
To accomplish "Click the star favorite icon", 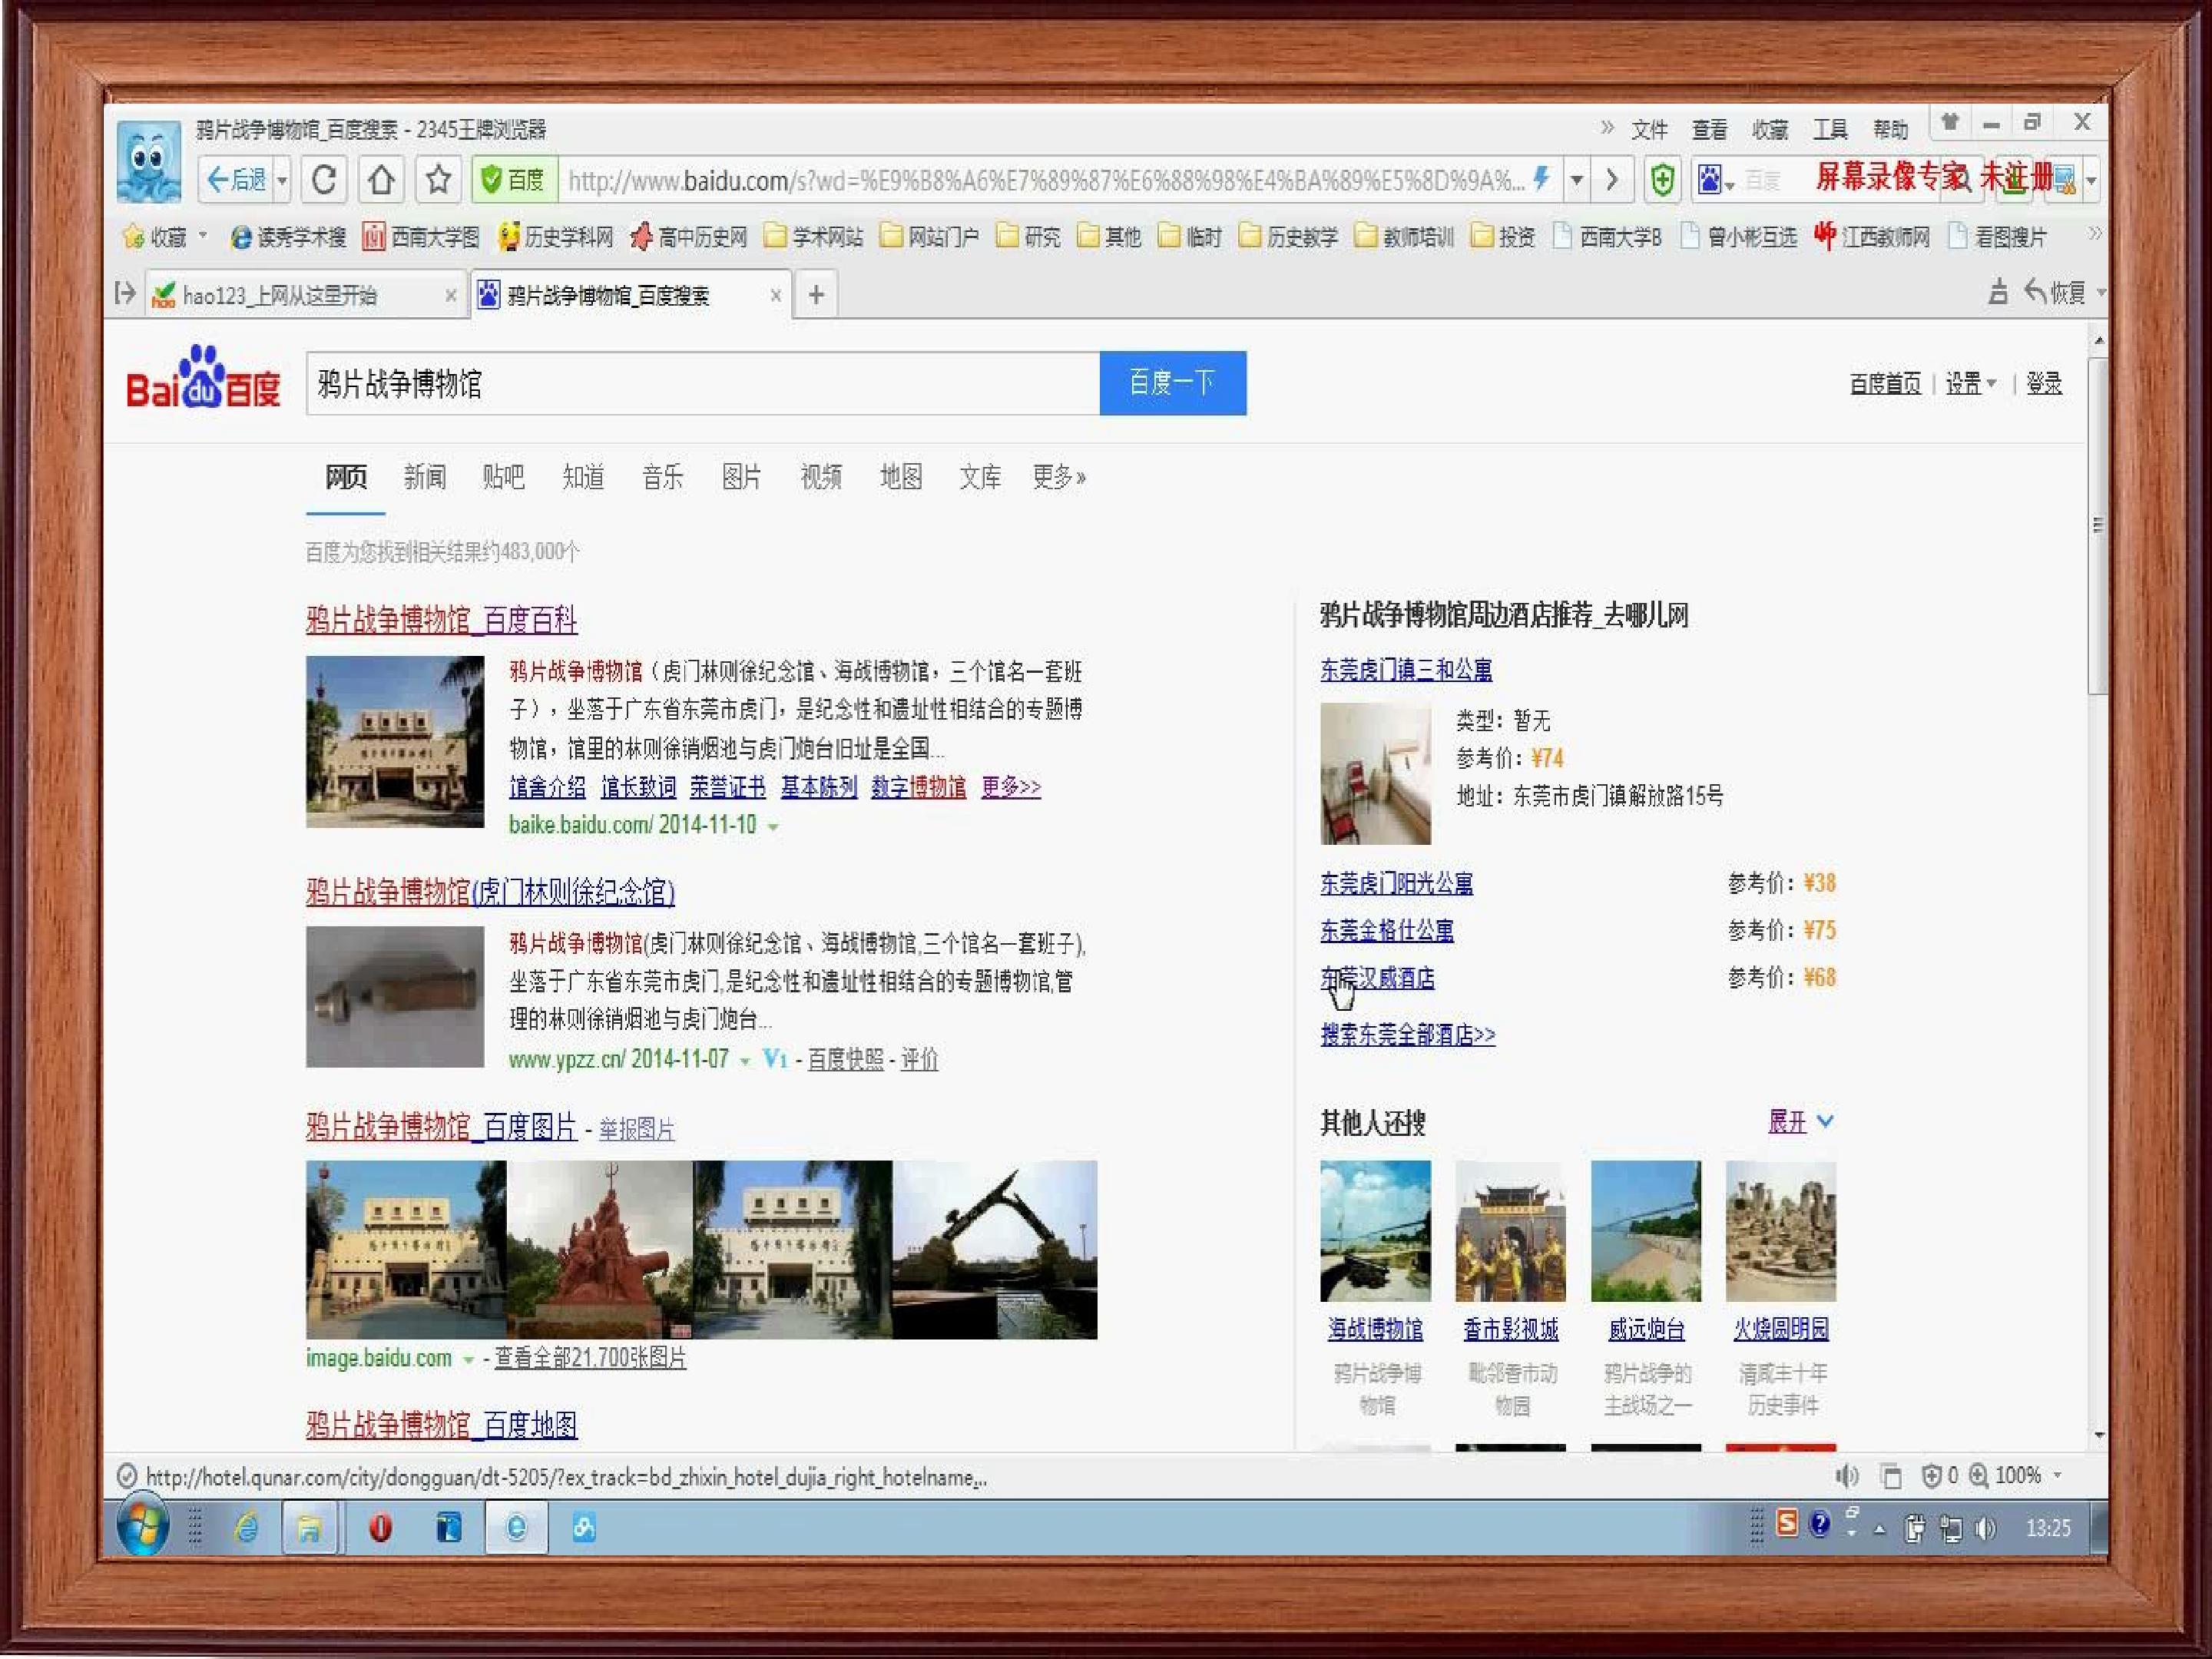I will tap(437, 180).
